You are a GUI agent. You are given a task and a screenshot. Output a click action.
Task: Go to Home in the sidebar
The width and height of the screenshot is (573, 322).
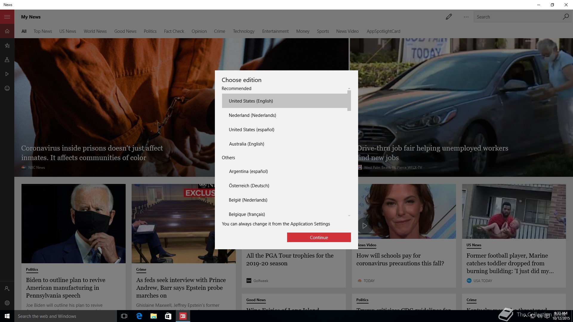[x=7, y=31]
